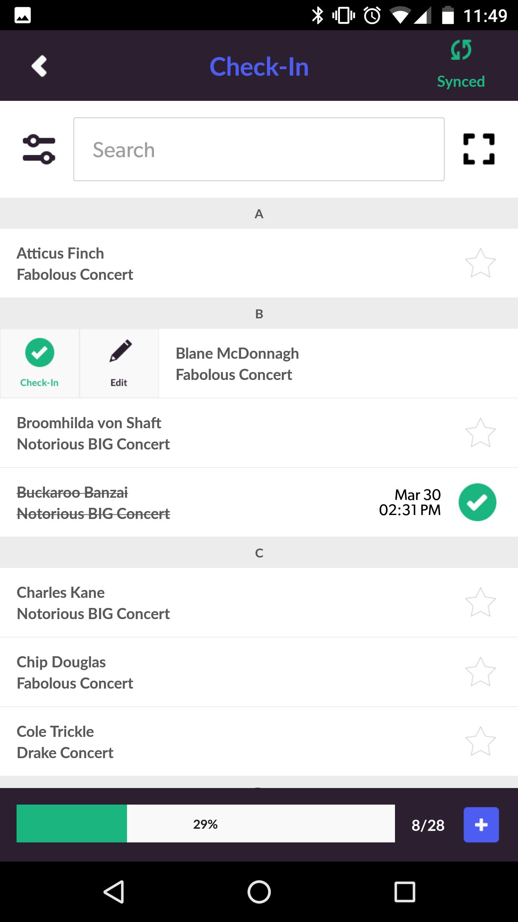The width and height of the screenshot is (518, 922).
Task: Open the filter sliders icon
Action: [x=39, y=149]
